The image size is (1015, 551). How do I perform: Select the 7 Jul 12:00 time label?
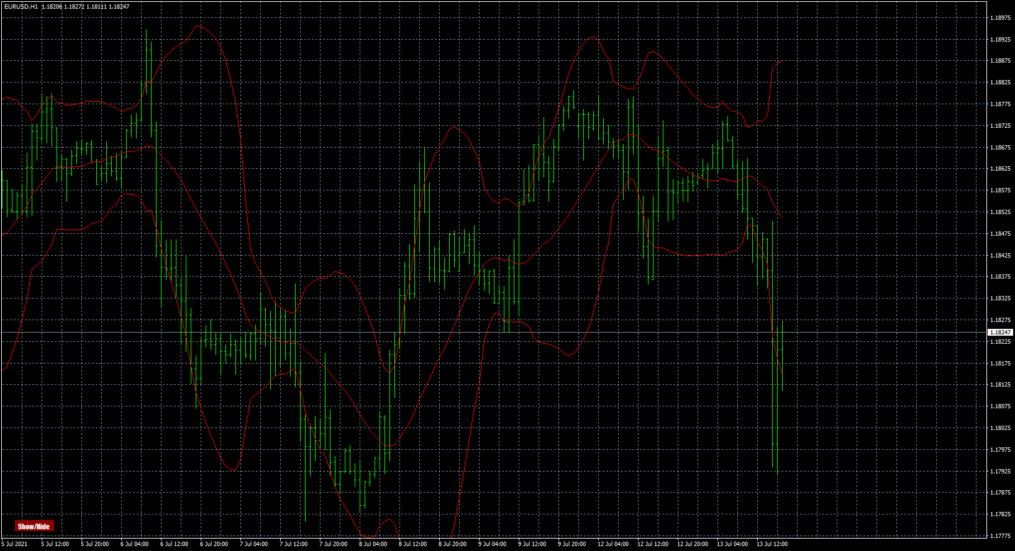point(293,544)
